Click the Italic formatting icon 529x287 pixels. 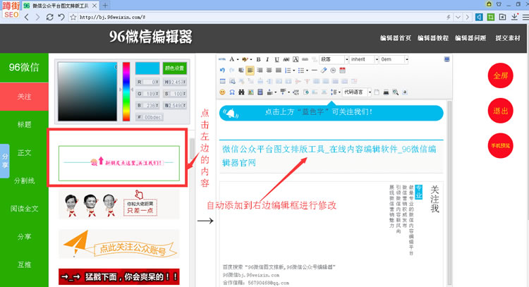click(267, 59)
